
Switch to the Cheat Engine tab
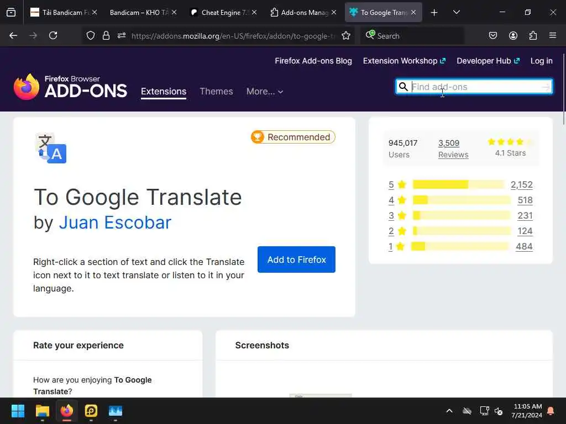tap(224, 13)
